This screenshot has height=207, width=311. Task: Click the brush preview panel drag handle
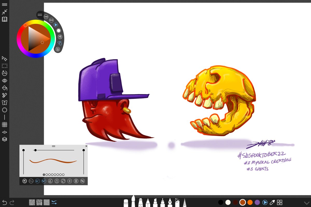click(x=54, y=146)
